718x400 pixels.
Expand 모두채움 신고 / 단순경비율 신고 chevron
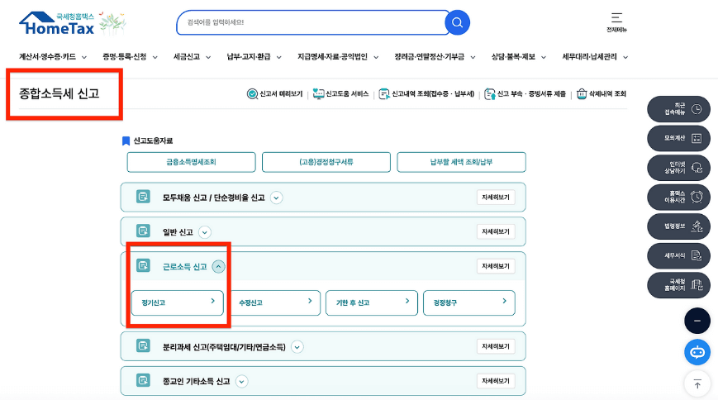point(276,198)
